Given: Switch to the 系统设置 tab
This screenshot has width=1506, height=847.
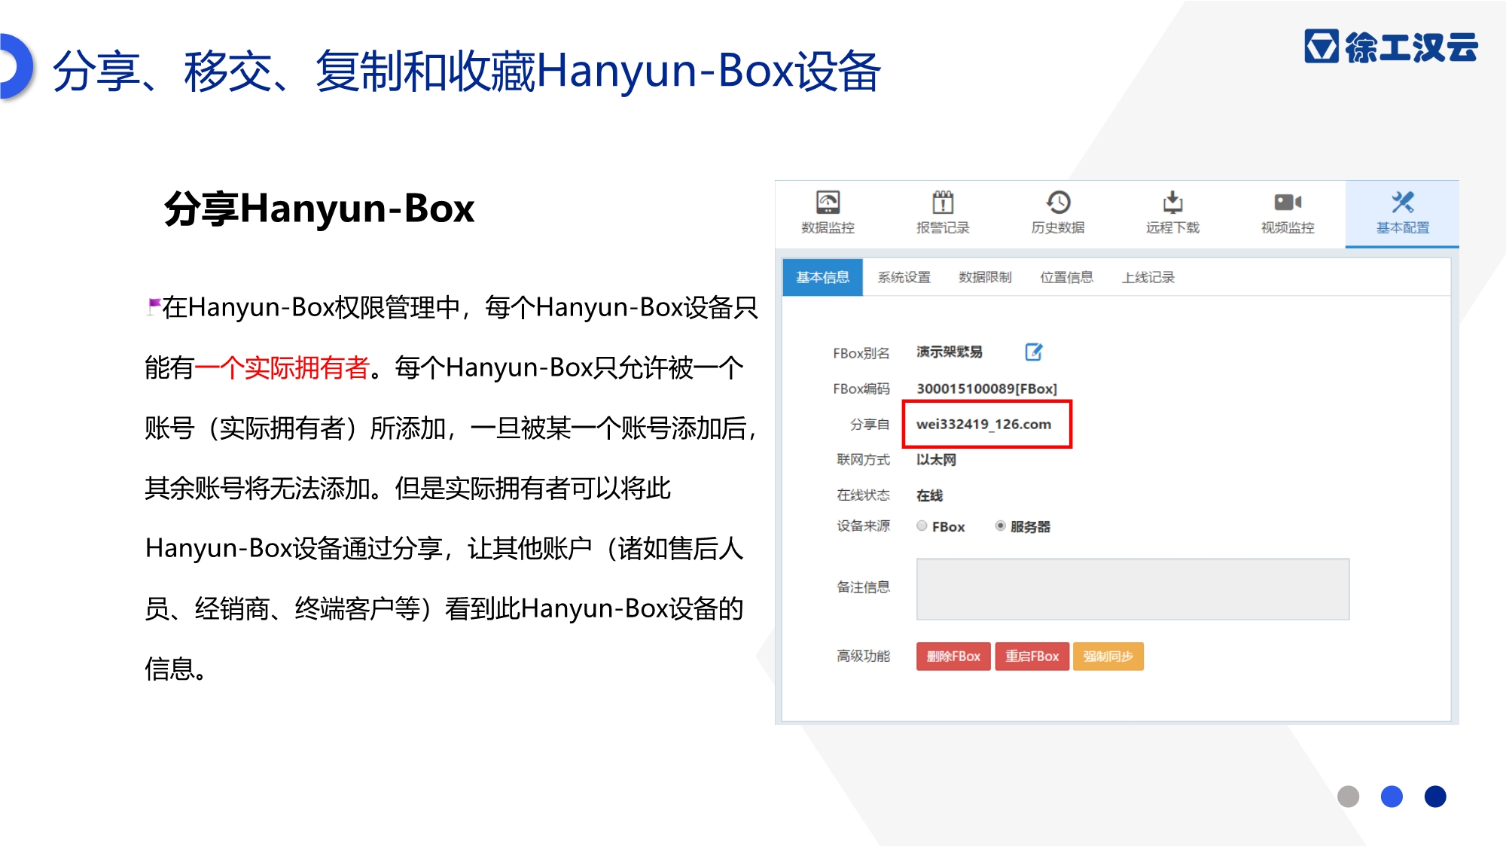Looking at the screenshot, I should coord(904,277).
